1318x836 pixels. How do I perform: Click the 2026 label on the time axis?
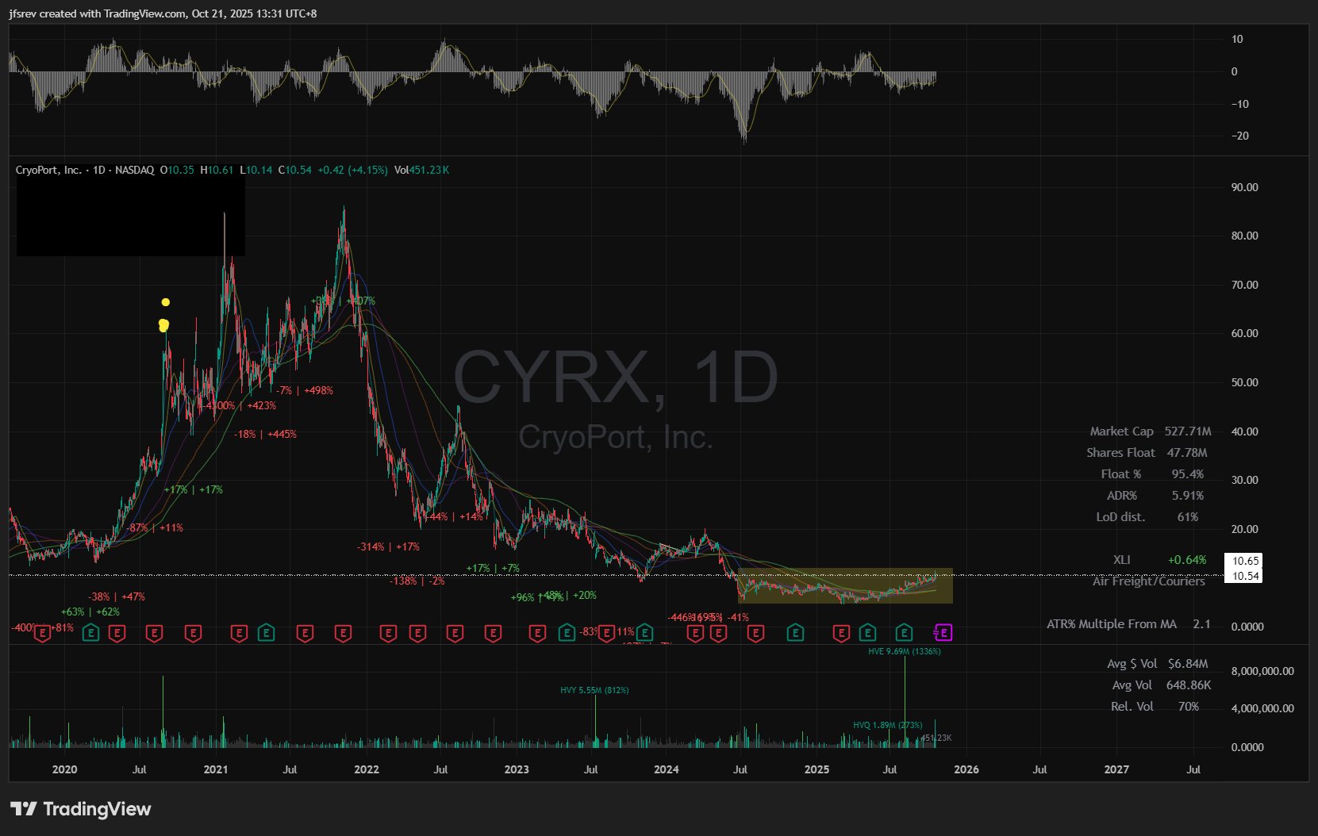pos(966,769)
